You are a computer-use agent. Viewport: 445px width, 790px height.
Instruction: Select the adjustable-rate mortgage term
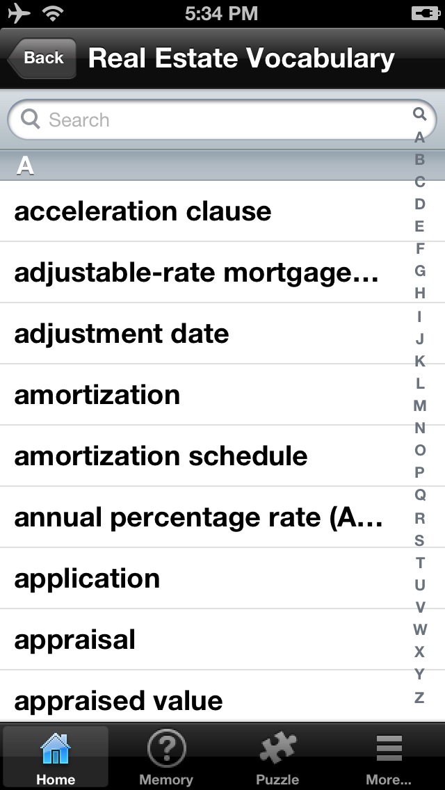(x=222, y=273)
